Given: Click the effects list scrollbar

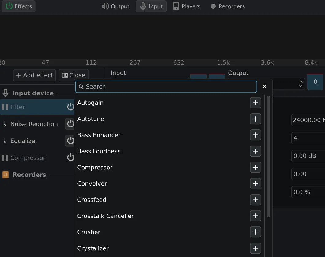Looking at the screenshot, I should click(268, 156).
